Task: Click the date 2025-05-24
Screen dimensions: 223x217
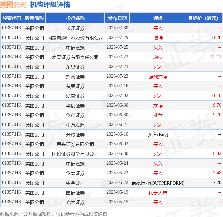Action: click(117, 163)
